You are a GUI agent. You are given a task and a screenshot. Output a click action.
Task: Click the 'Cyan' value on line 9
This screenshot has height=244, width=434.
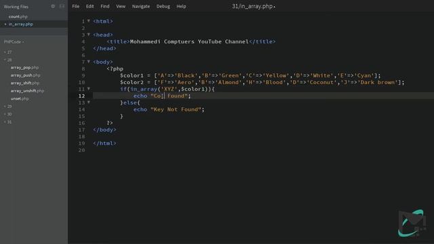(x=364, y=75)
